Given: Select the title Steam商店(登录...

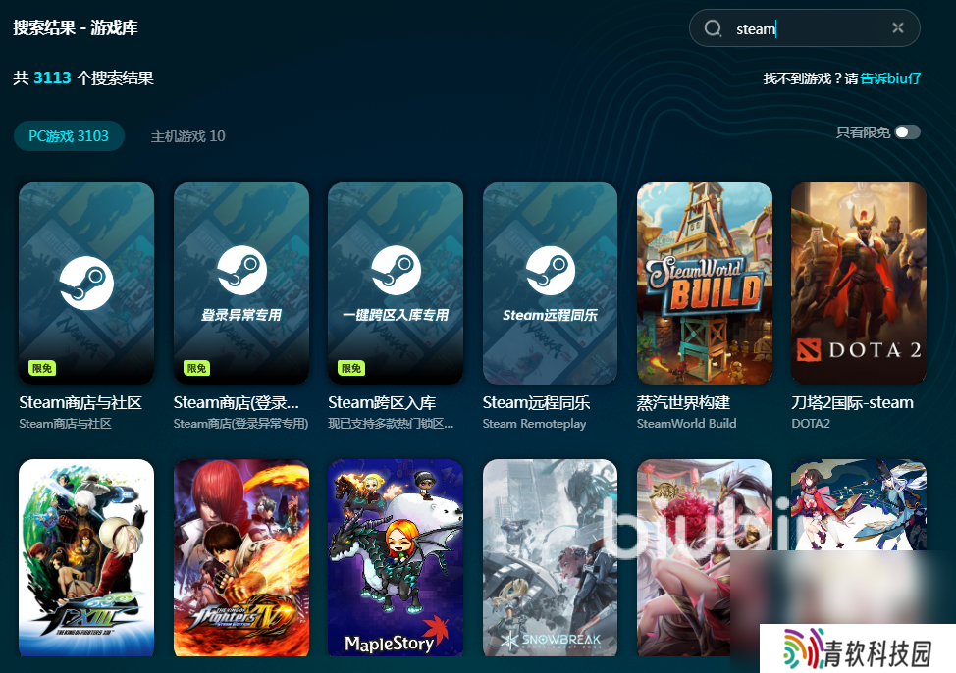Looking at the screenshot, I should click(x=237, y=403).
